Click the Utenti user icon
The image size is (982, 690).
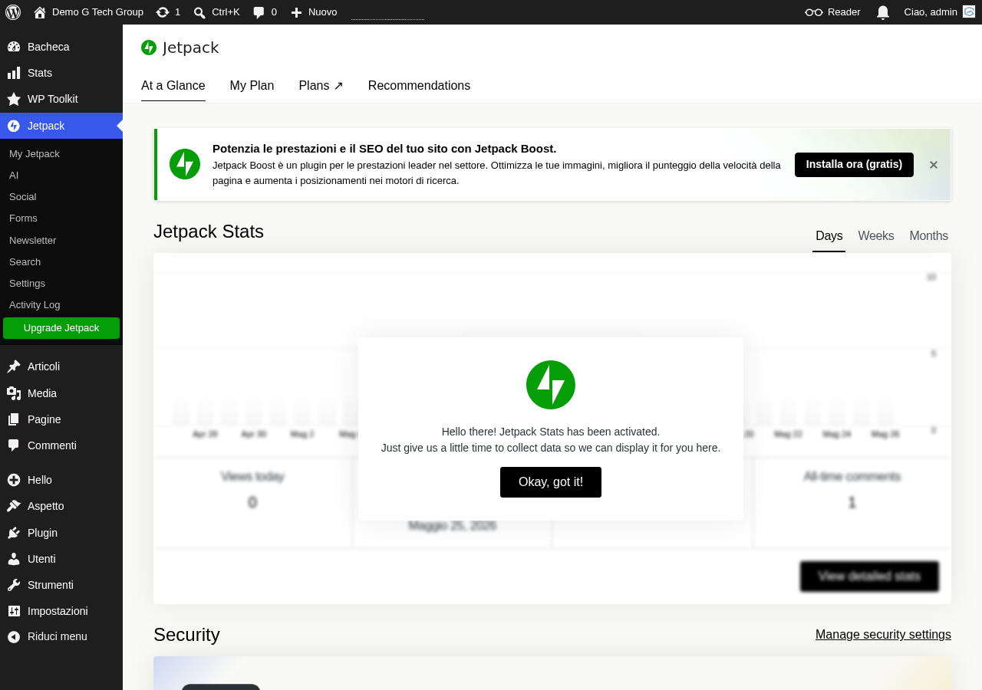(x=14, y=559)
